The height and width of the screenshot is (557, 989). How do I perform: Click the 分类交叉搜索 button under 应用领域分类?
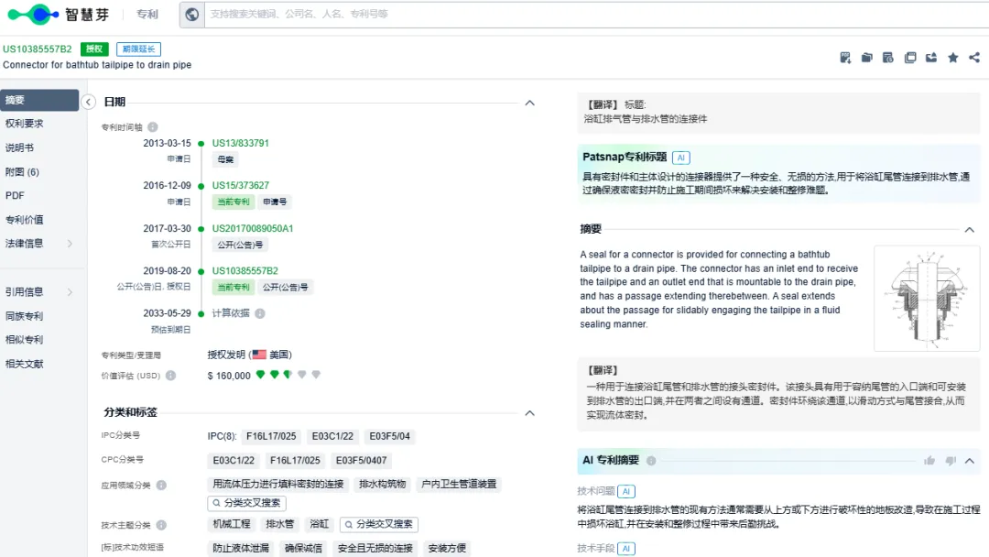(x=247, y=503)
